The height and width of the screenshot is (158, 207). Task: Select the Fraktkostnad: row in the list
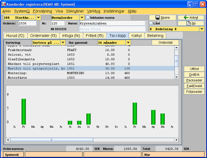coord(90,50)
